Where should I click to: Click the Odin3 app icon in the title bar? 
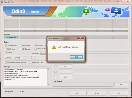tap(2, 2)
